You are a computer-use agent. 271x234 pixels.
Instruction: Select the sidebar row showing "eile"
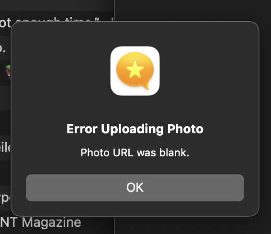[x=6, y=148]
